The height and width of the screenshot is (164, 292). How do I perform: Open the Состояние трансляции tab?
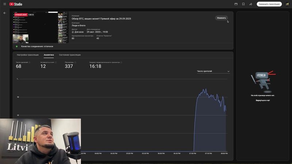click(70, 55)
